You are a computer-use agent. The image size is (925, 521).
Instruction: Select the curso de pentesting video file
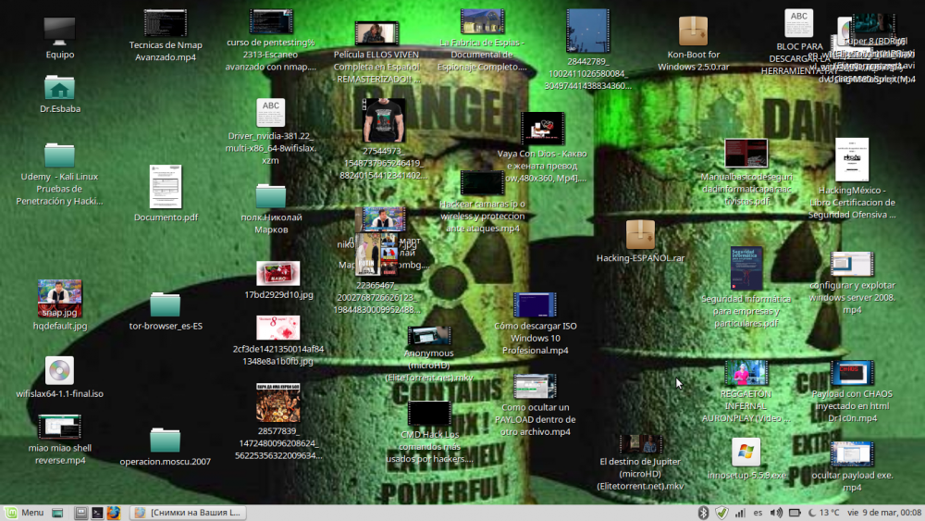click(271, 22)
